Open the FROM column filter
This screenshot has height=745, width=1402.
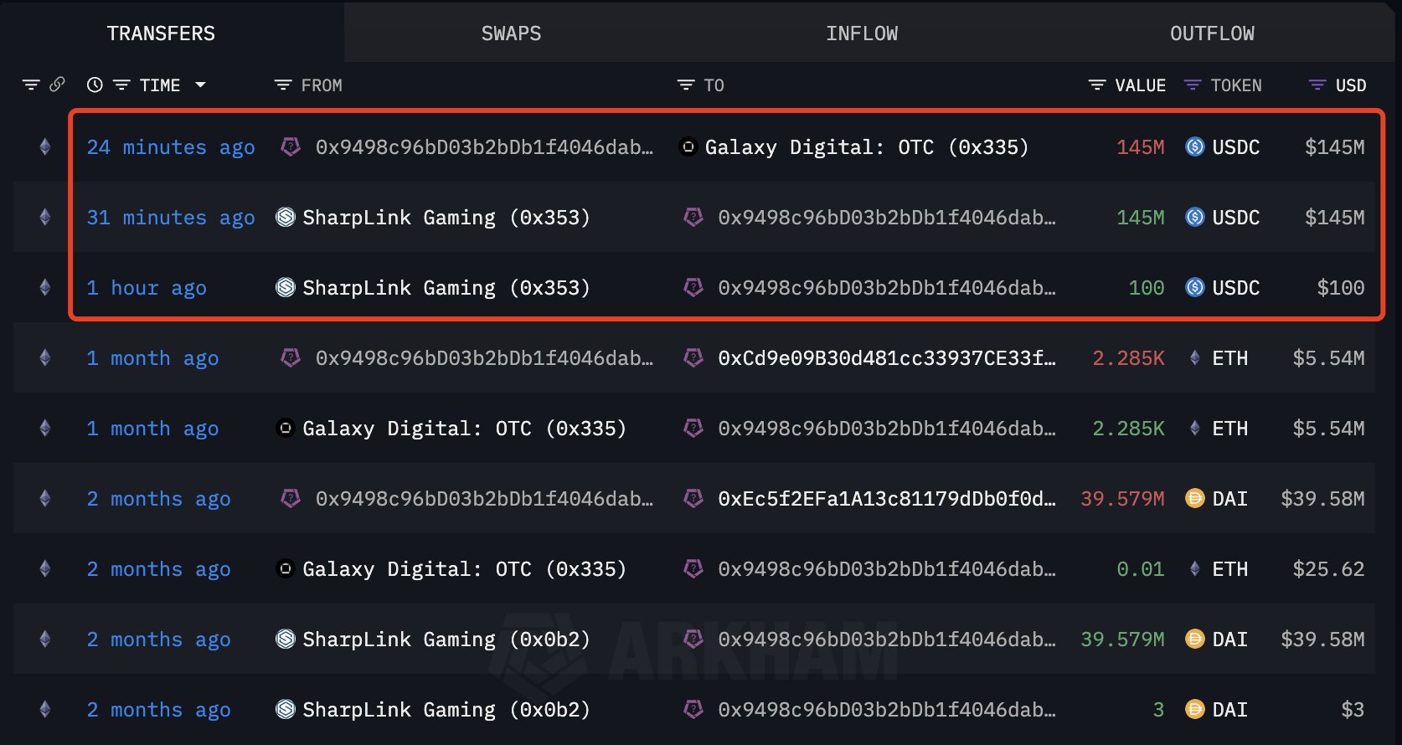[283, 85]
